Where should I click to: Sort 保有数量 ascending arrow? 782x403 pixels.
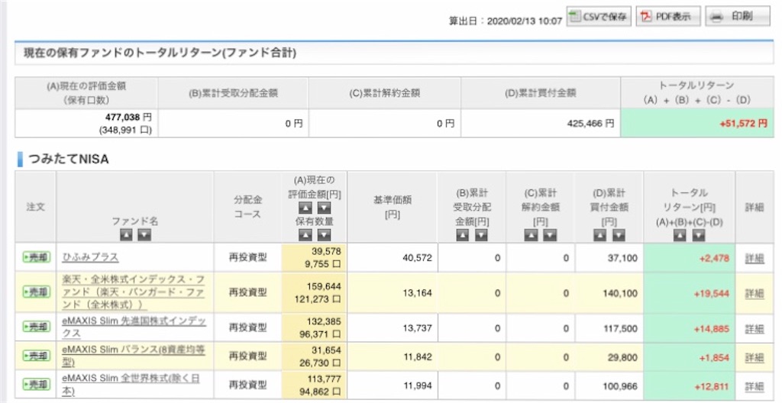coord(305,235)
